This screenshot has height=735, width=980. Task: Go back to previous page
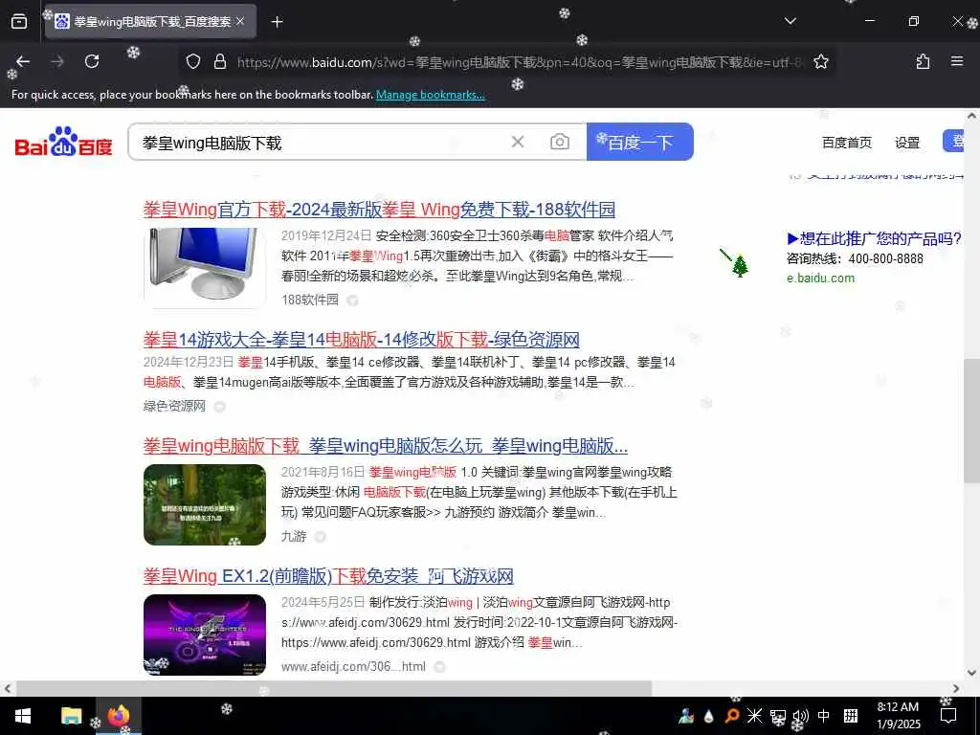pos(23,61)
